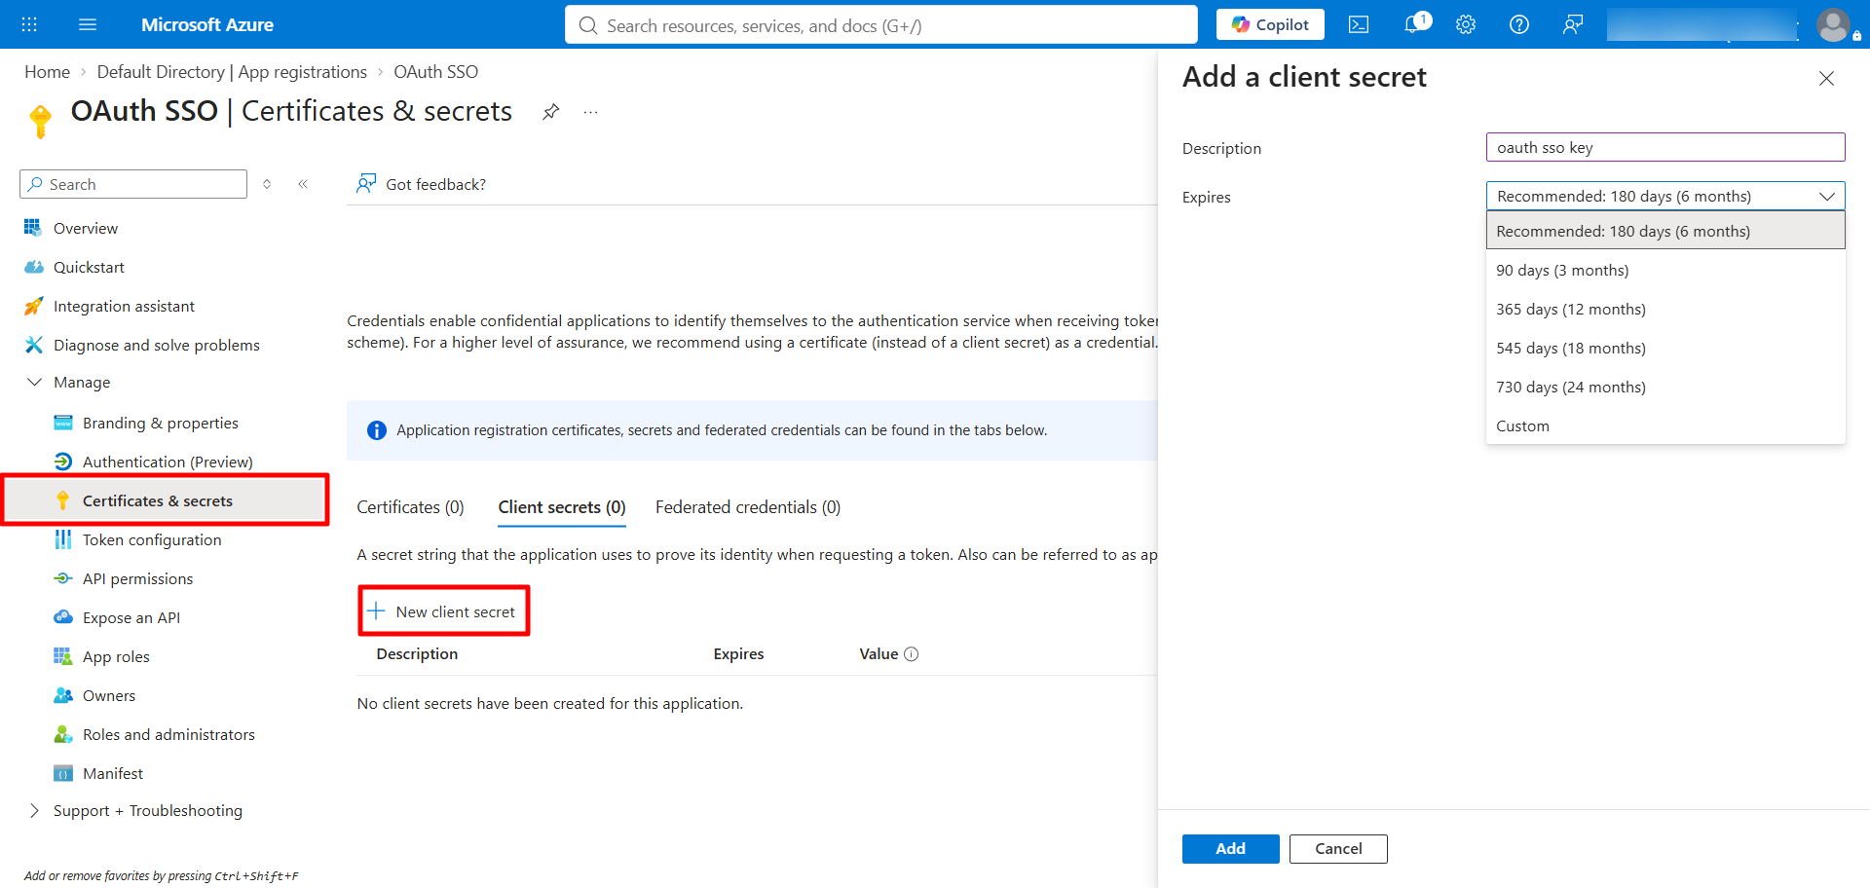
Task: Open Expose an API
Action: tap(131, 617)
